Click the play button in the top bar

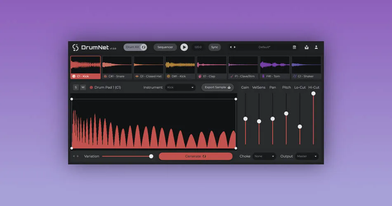(184, 47)
